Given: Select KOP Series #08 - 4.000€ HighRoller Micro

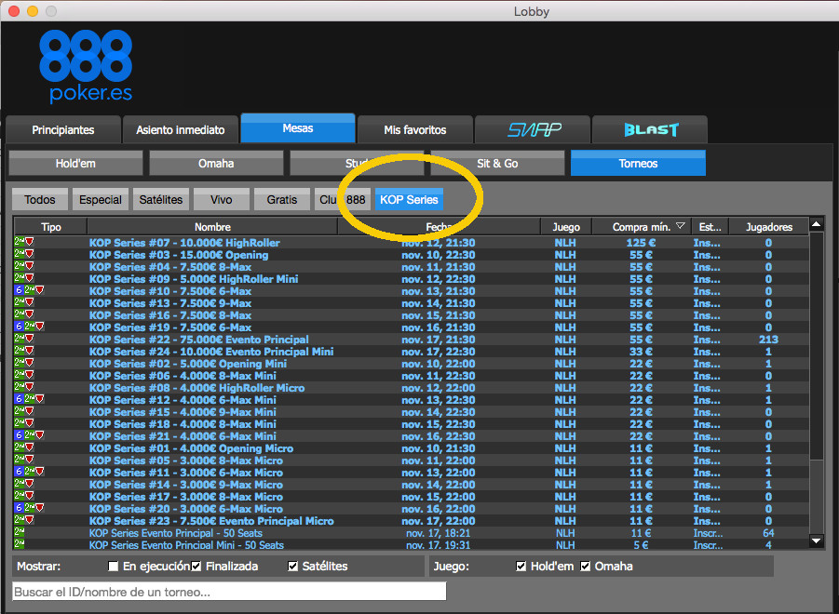Looking at the screenshot, I should tap(196, 388).
